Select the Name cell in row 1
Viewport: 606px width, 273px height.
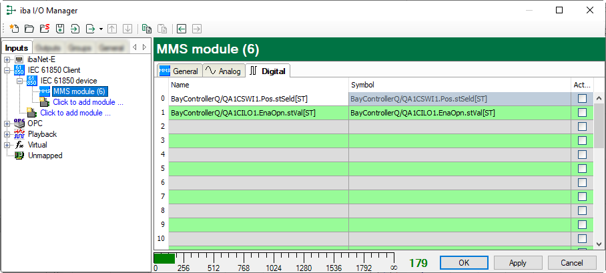[x=258, y=113]
